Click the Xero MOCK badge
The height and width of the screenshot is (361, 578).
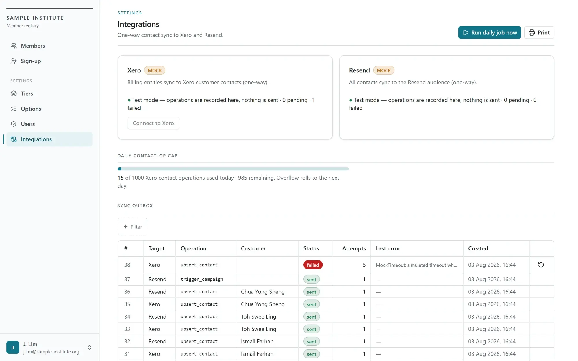coord(155,70)
